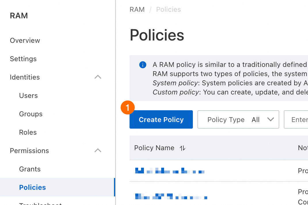The height and width of the screenshot is (205, 308).
Task: Click RAM in the breadcrumb
Action: pyautogui.click(x=137, y=9)
